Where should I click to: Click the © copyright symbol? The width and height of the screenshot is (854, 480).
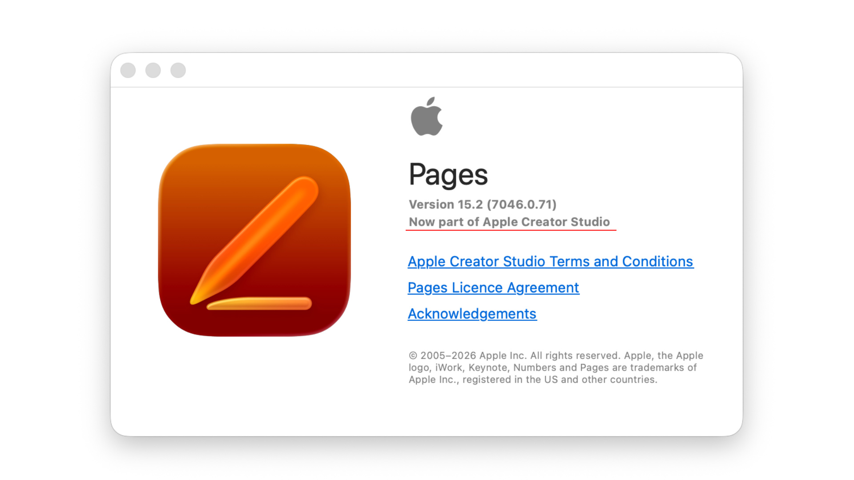(413, 356)
